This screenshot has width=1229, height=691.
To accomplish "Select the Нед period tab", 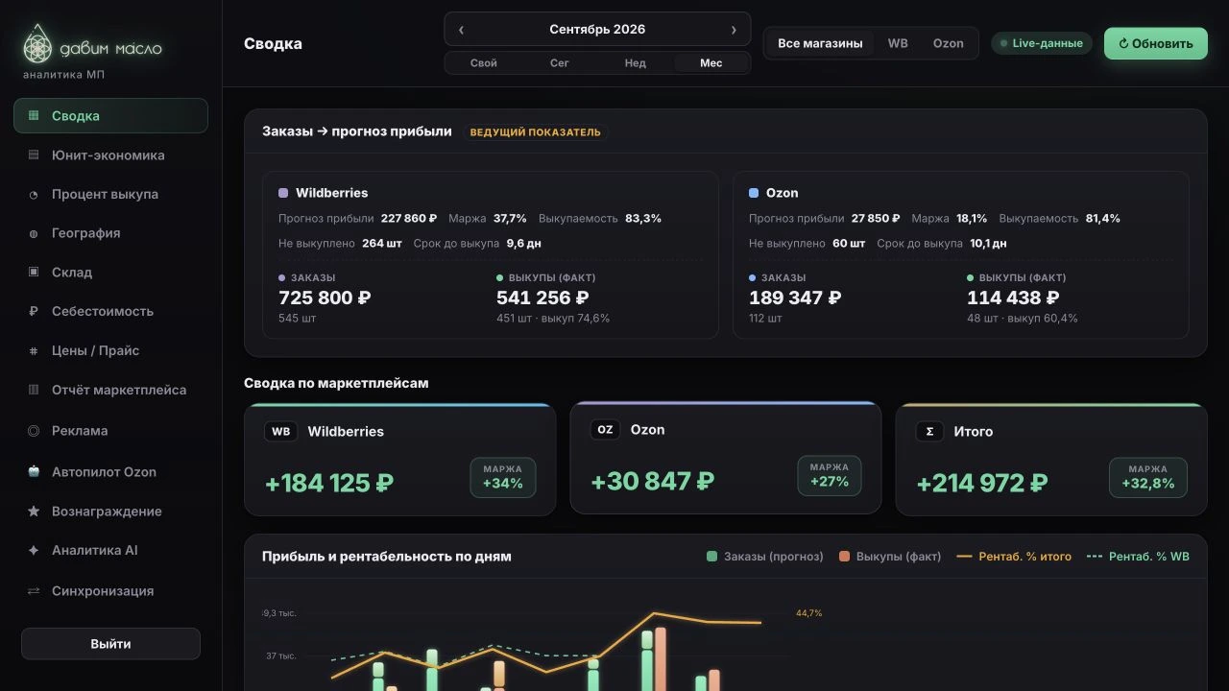I will pos(635,63).
